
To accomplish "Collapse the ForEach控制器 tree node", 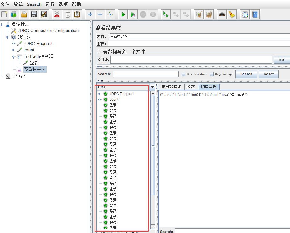I will coord(13,56).
